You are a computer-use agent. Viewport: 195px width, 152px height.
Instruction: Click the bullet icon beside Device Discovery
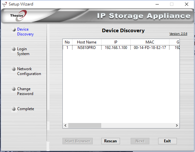coord(14,29)
